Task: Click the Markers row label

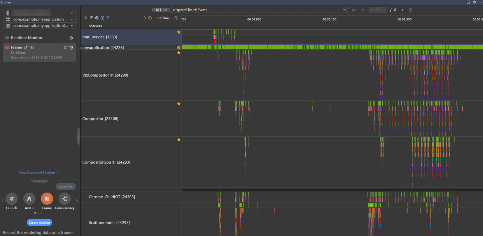Action: pyautogui.click(x=95, y=26)
